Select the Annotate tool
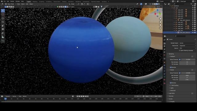The height and width of the screenshot is (111, 197). click(3, 33)
